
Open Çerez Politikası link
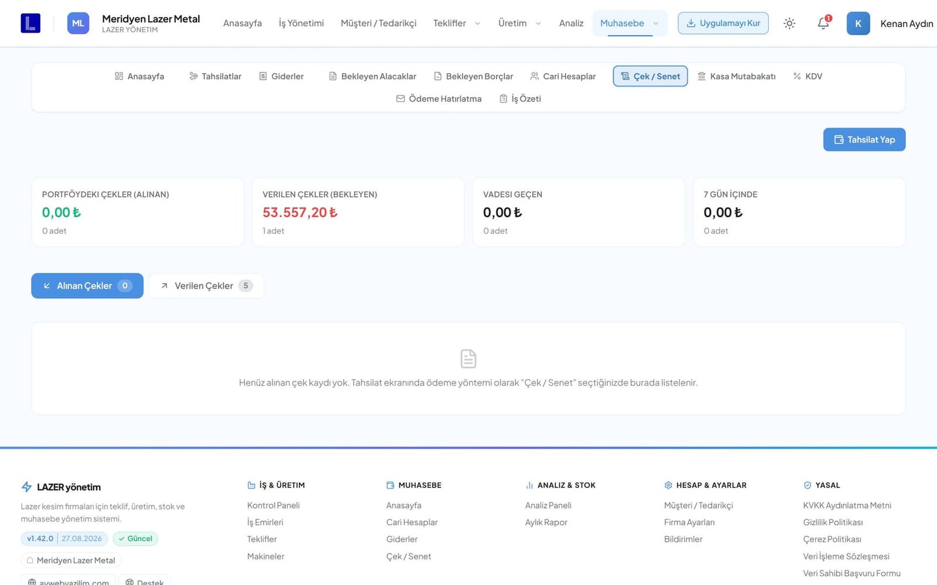tap(832, 539)
